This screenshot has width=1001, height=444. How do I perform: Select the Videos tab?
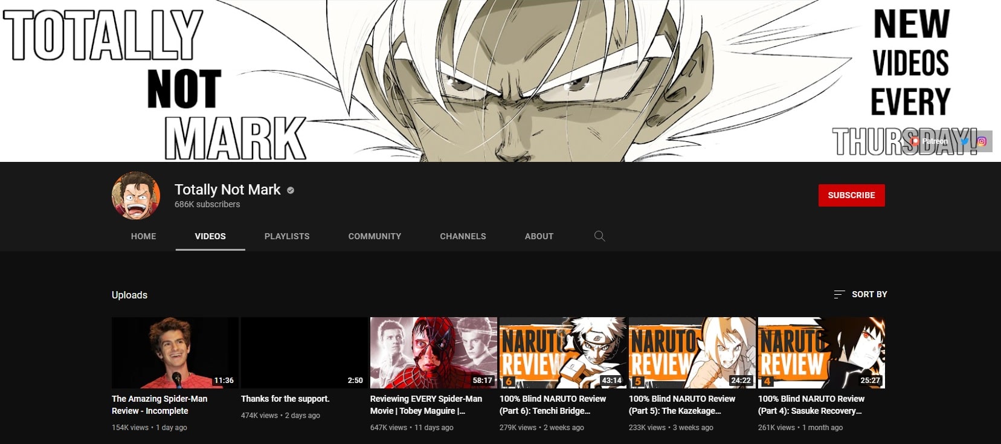[x=210, y=236]
